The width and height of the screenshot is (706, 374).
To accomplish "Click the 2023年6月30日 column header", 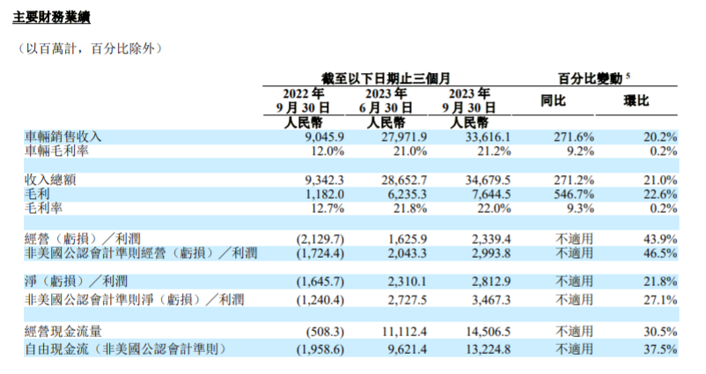I will [x=386, y=101].
